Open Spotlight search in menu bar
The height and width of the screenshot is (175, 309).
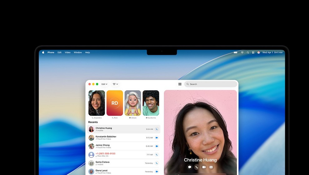248,52
